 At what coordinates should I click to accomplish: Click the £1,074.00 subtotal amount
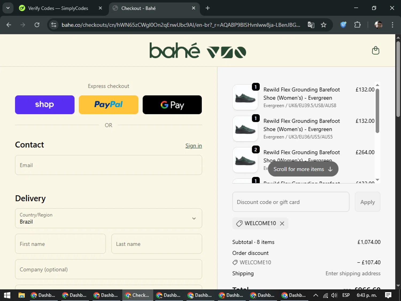(369, 242)
